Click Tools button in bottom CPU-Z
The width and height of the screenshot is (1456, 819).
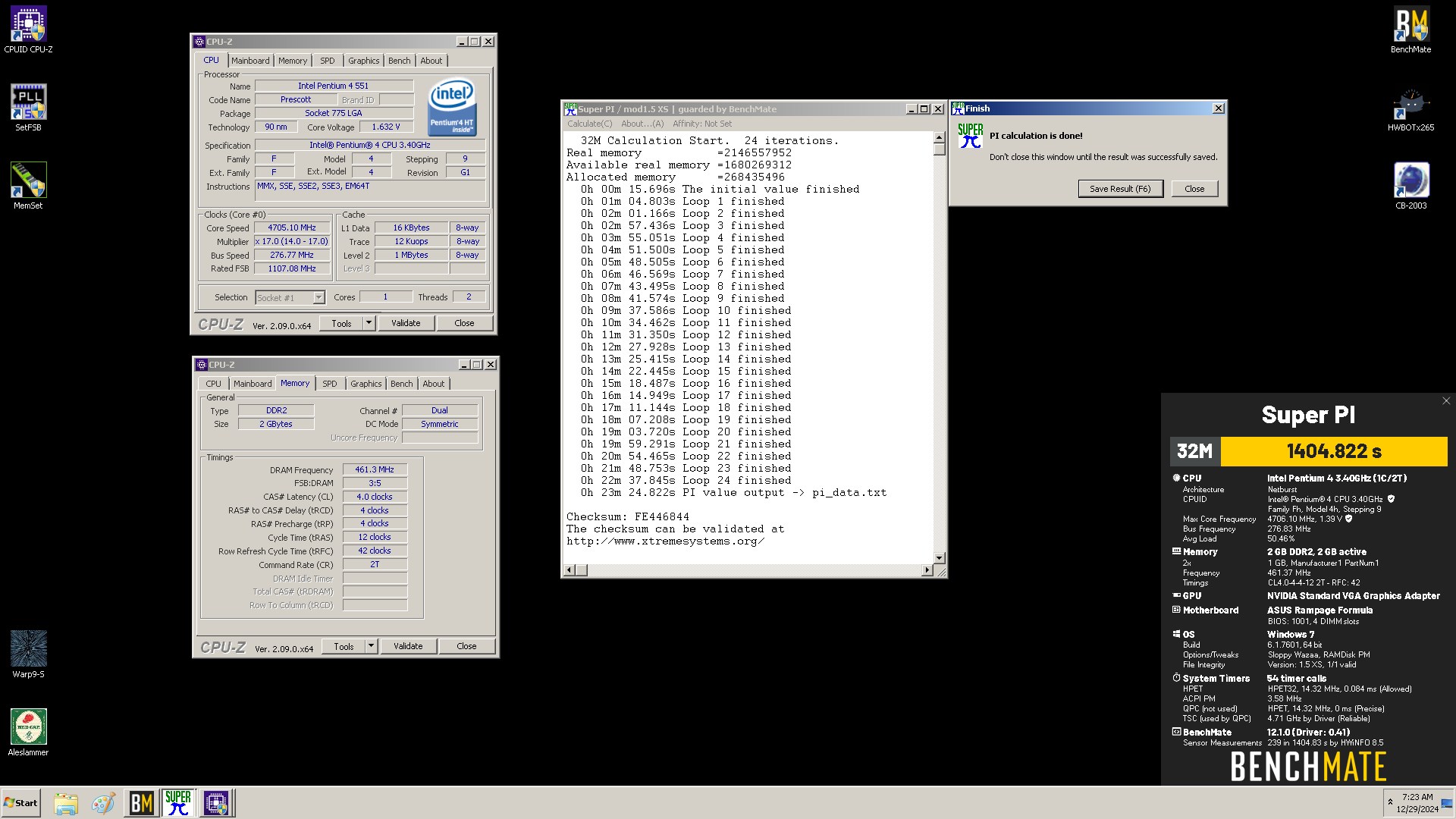coord(344,646)
